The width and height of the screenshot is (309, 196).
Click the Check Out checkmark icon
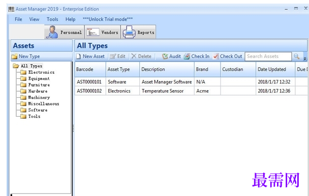[x=215, y=57]
